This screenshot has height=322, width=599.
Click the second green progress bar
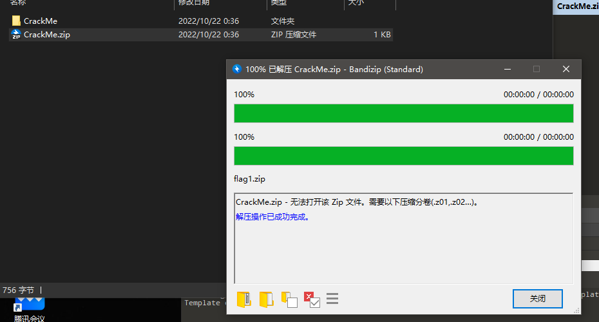coord(403,156)
